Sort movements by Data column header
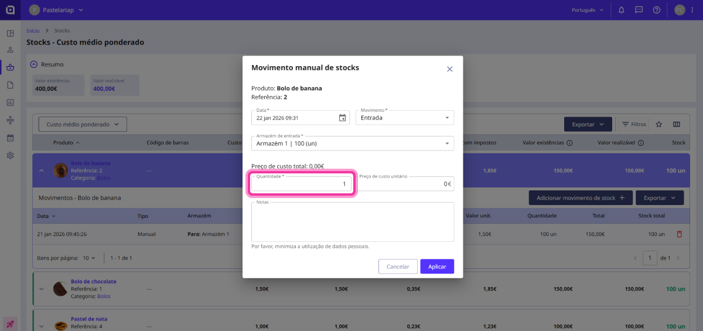The height and width of the screenshot is (331, 703). tap(46, 216)
